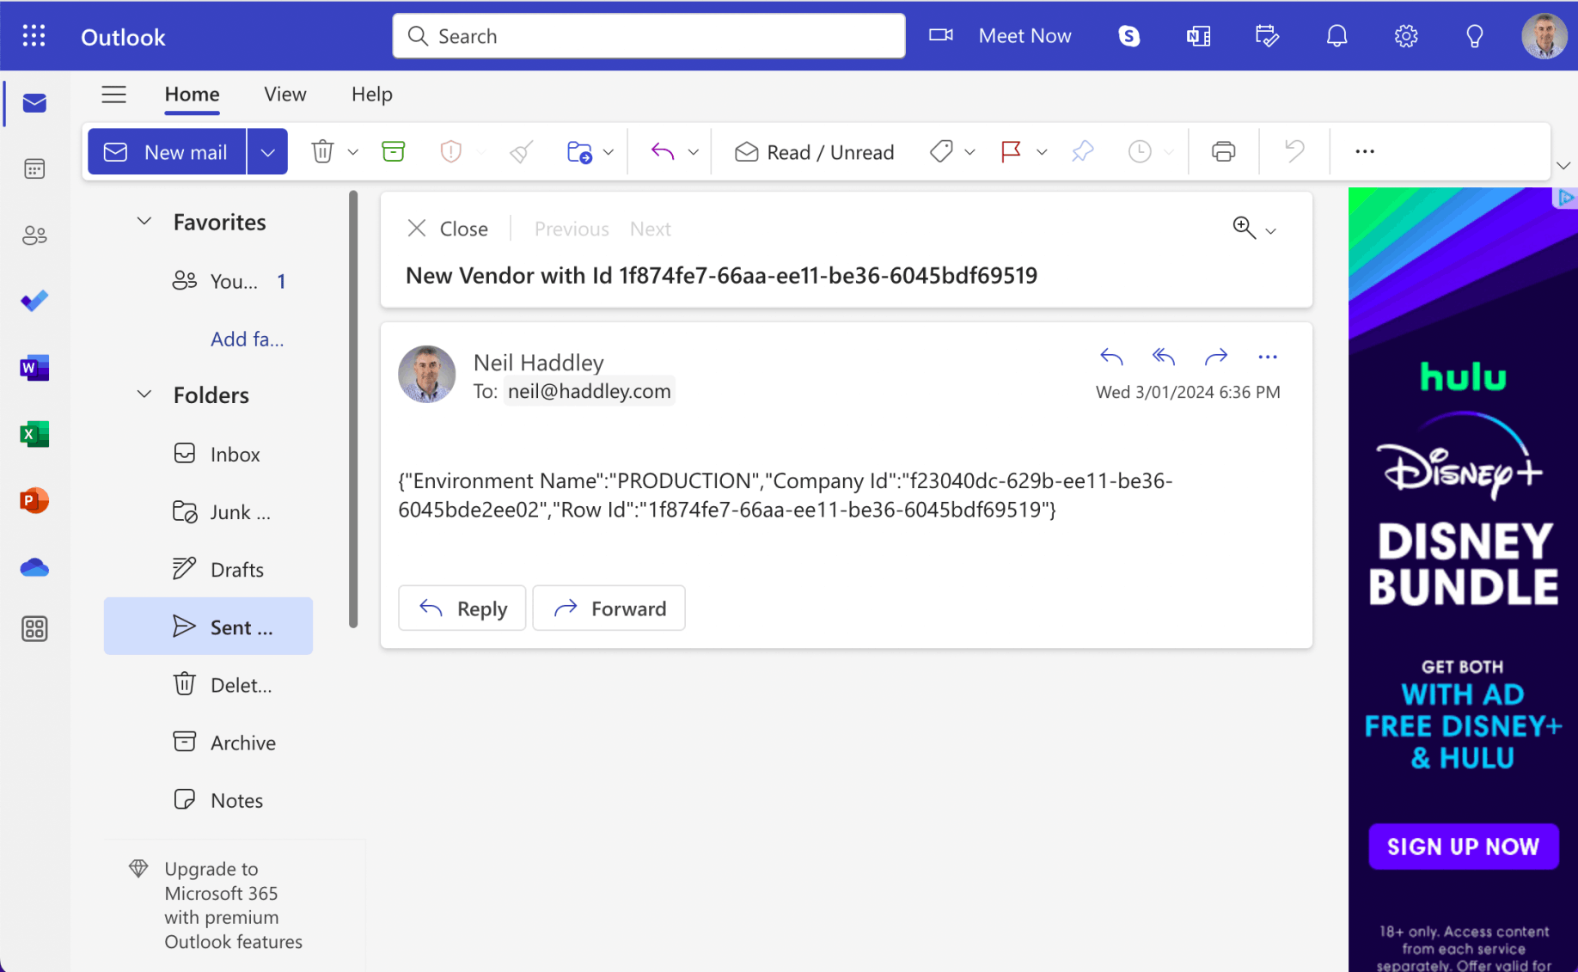Open People in the left rail
Screen dimensions: 1578x972
(34, 235)
